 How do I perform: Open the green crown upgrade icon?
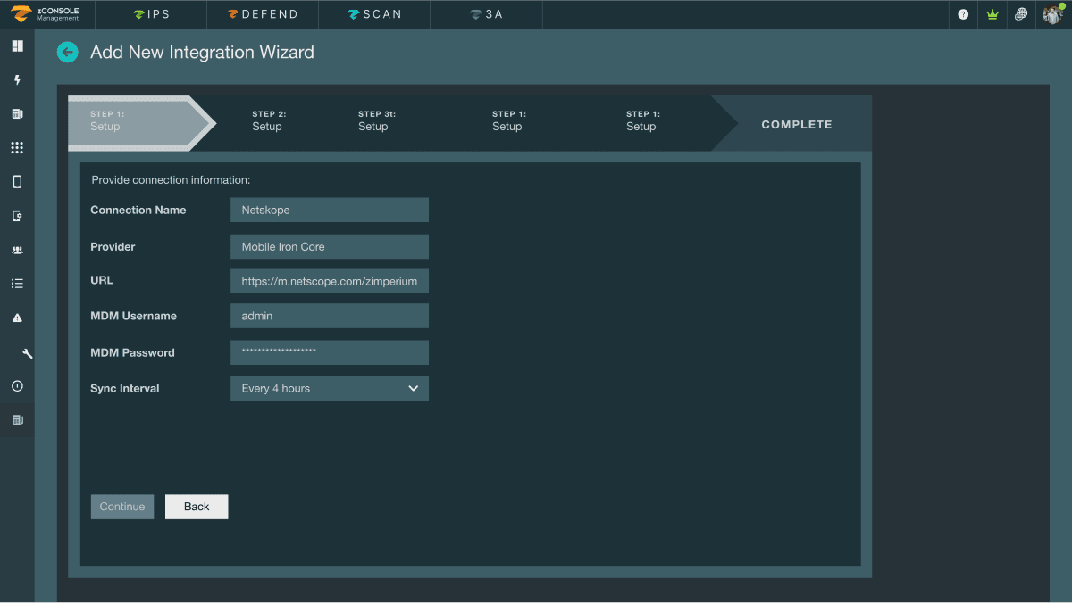pyautogui.click(x=992, y=14)
